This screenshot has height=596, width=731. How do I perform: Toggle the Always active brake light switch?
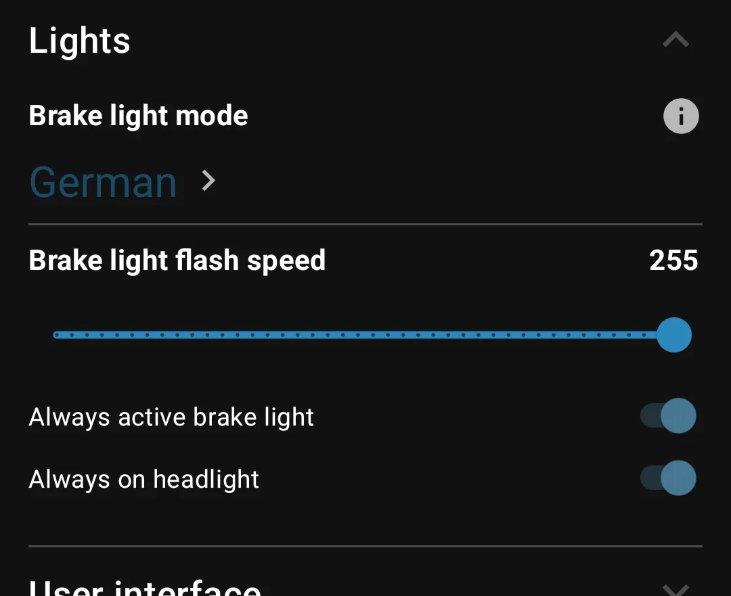pyautogui.click(x=669, y=416)
